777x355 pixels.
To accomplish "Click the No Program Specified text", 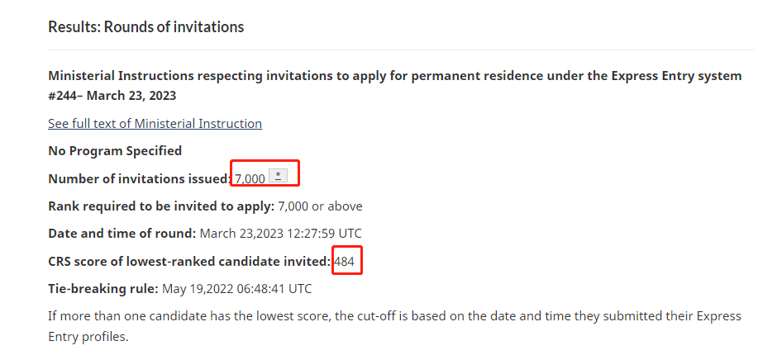I will (115, 150).
